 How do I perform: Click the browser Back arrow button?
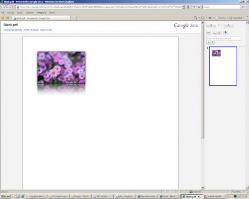[x=3, y=7]
